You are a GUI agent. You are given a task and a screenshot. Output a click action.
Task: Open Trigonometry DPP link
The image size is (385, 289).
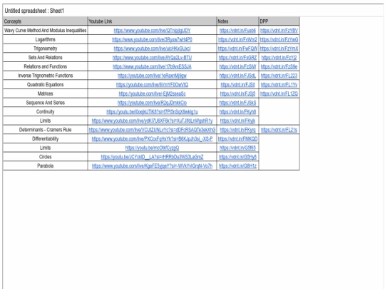pyautogui.click(x=279, y=49)
